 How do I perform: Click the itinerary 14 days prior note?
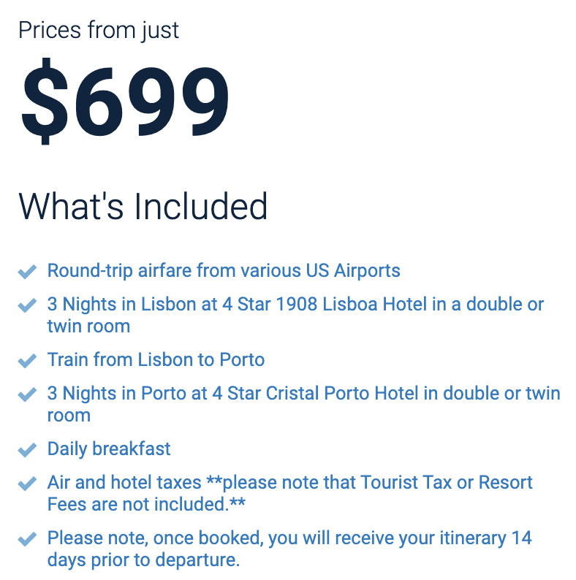tap(289, 549)
